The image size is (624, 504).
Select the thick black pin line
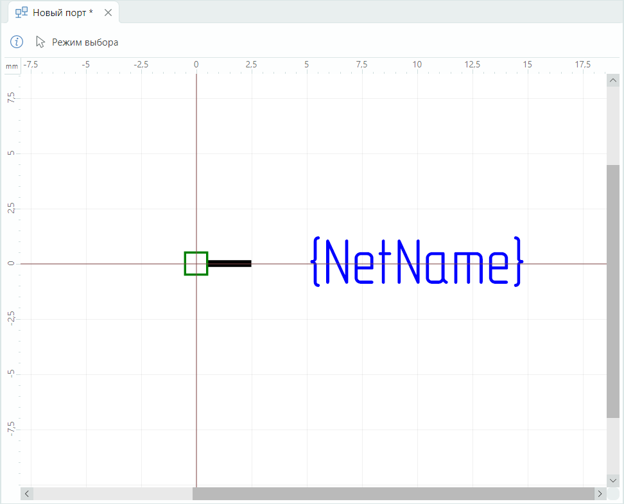(230, 263)
